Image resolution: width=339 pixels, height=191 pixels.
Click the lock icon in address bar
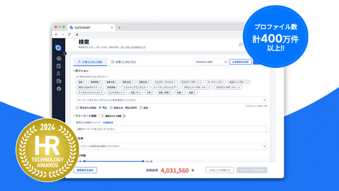[x=77, y=34]
